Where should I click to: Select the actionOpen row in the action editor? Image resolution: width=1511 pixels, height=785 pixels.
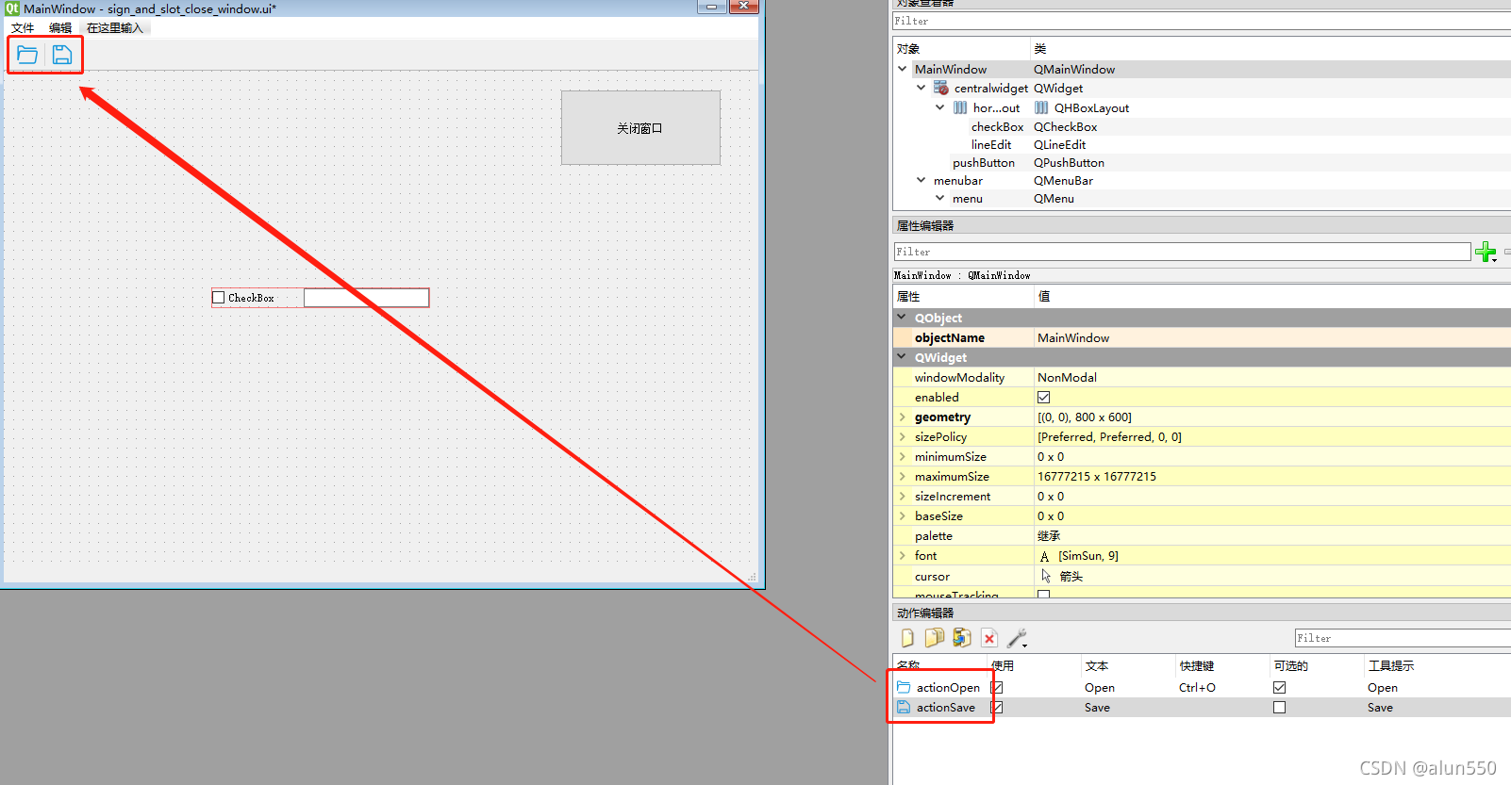tap(1202, 687)
